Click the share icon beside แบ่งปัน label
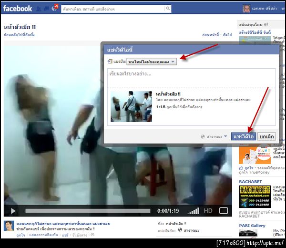 click(x=110, y=62)
